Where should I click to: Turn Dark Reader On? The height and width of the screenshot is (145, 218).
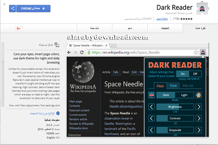pos(183,74)
